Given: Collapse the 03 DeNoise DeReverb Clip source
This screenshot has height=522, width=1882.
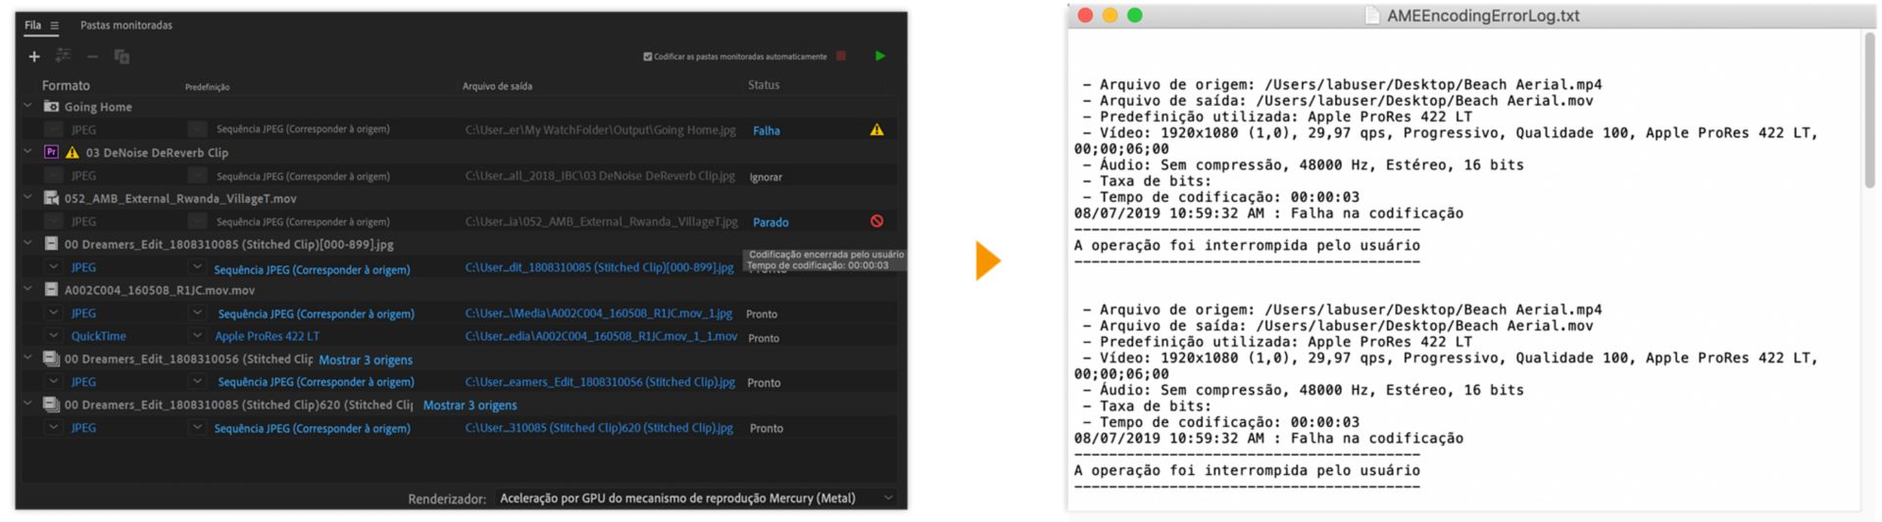Looking at the screenshot, I should [28, 152].
